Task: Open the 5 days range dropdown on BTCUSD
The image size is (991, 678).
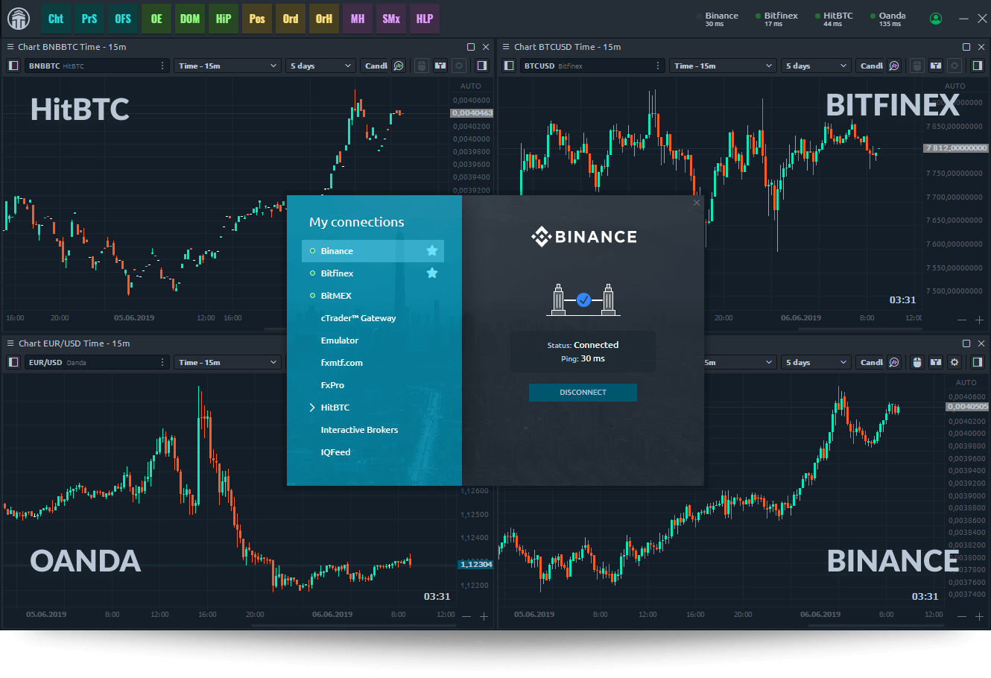Action: coord(816,66)
